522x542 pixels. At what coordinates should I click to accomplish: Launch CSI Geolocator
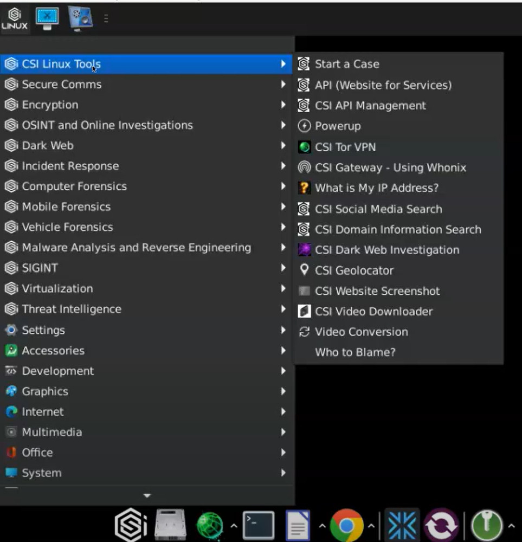click(353, 270)
